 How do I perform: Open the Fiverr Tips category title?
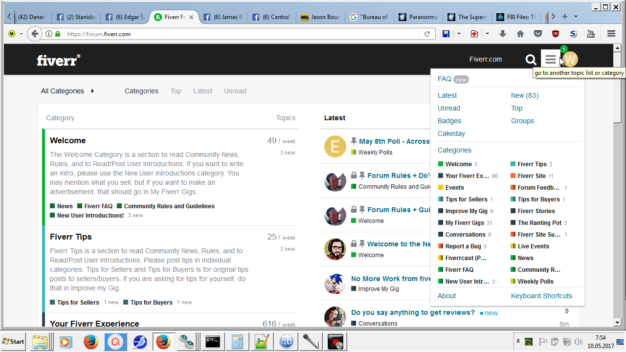tap(70, 237)
